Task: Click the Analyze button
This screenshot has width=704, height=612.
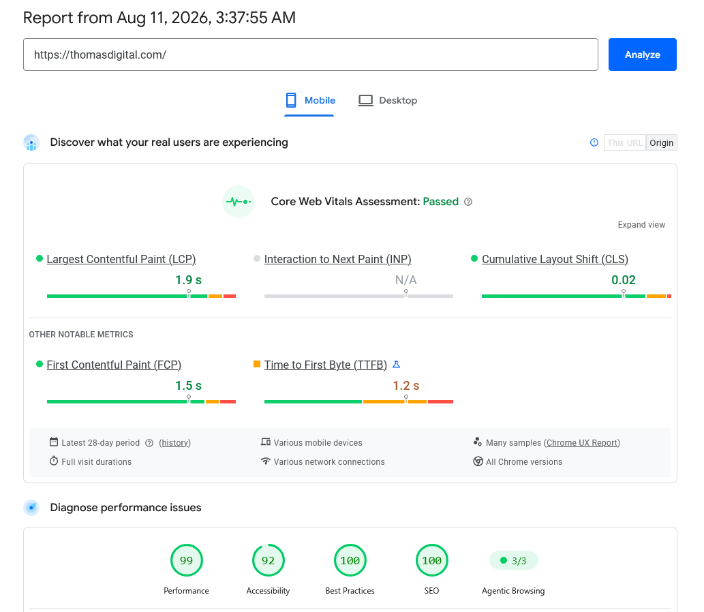Action: click(642, 55)
